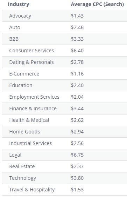
Task: Click Industrial Services label
Action: click(30, 143)
